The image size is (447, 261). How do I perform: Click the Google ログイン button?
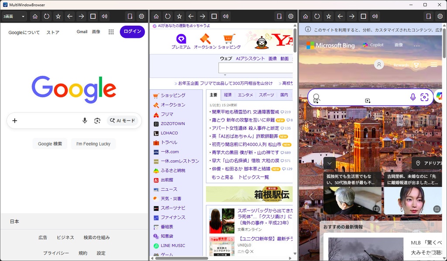tap(132, 32)
